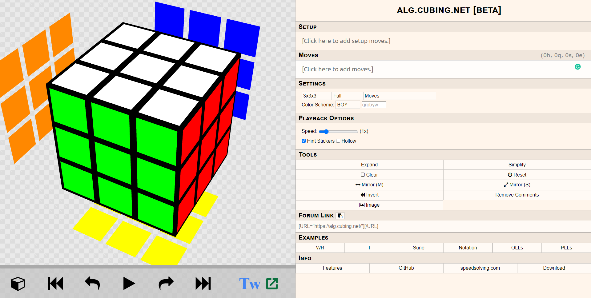Step forward one move with redo arrow
591x298 pixels.
click(166, 284)
